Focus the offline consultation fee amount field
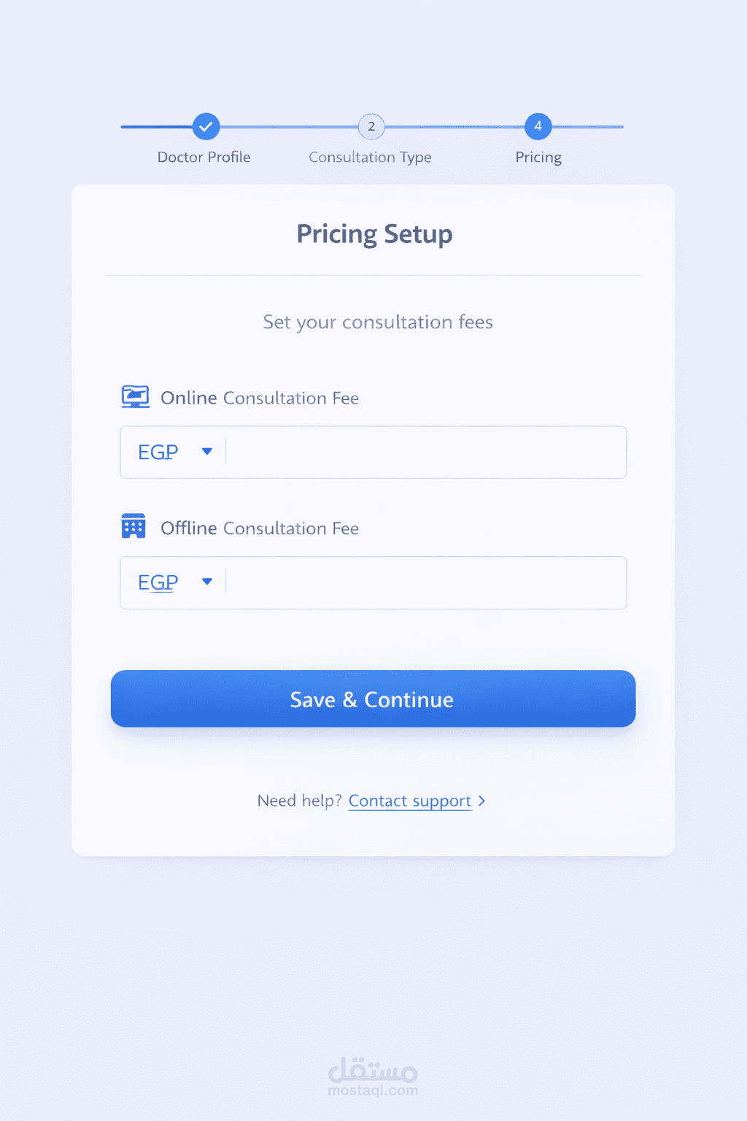The width and height of the screenshot is (747, 1121). pos(425,582)
